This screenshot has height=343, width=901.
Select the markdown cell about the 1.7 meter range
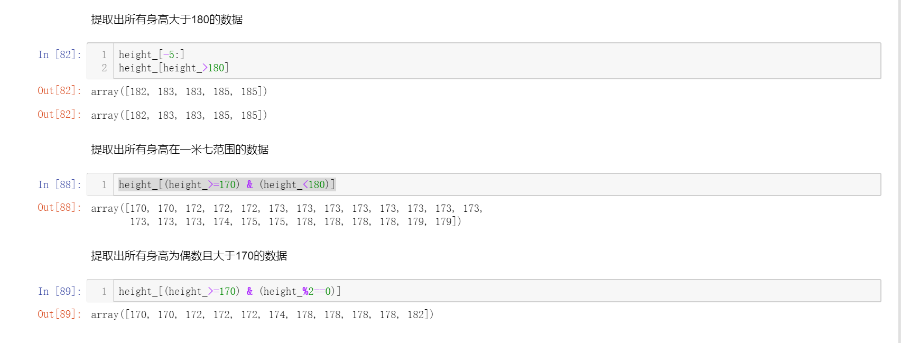point(180,150)
